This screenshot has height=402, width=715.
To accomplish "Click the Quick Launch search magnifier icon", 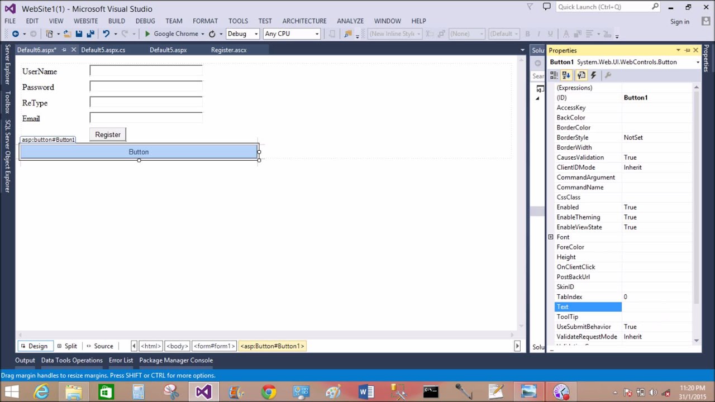I will point(655,7).
